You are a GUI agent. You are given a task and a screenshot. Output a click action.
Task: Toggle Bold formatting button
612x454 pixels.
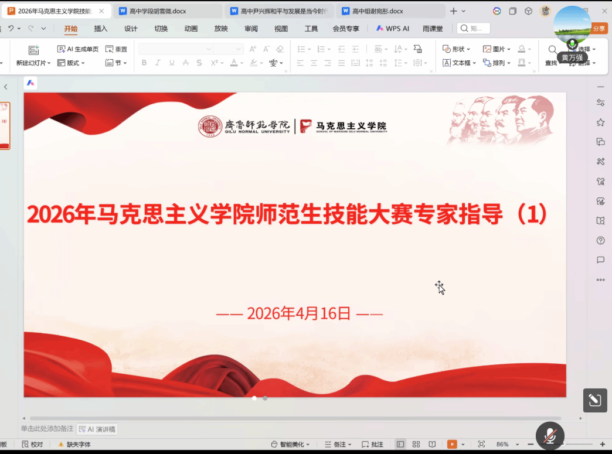click(x=144, y=63)
